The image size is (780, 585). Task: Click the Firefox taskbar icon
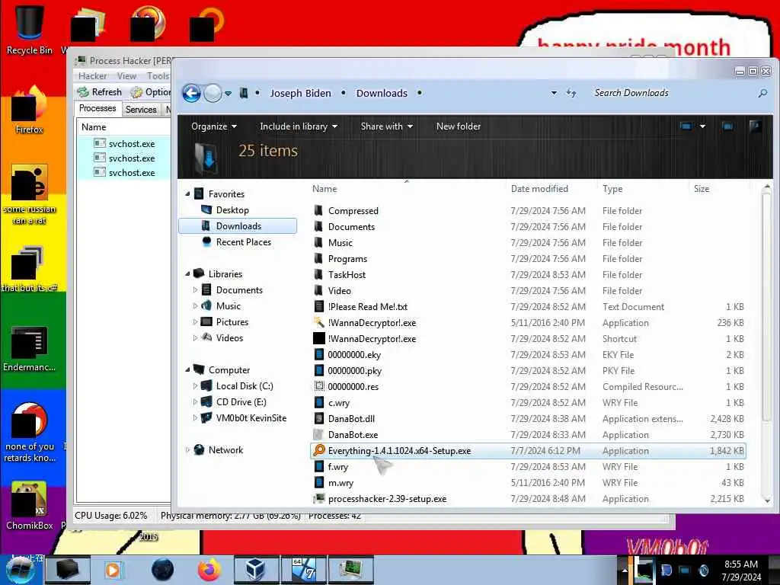(209, 570)
